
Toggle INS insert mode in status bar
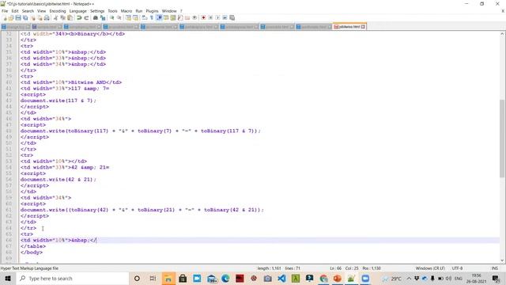click(494, 268)
